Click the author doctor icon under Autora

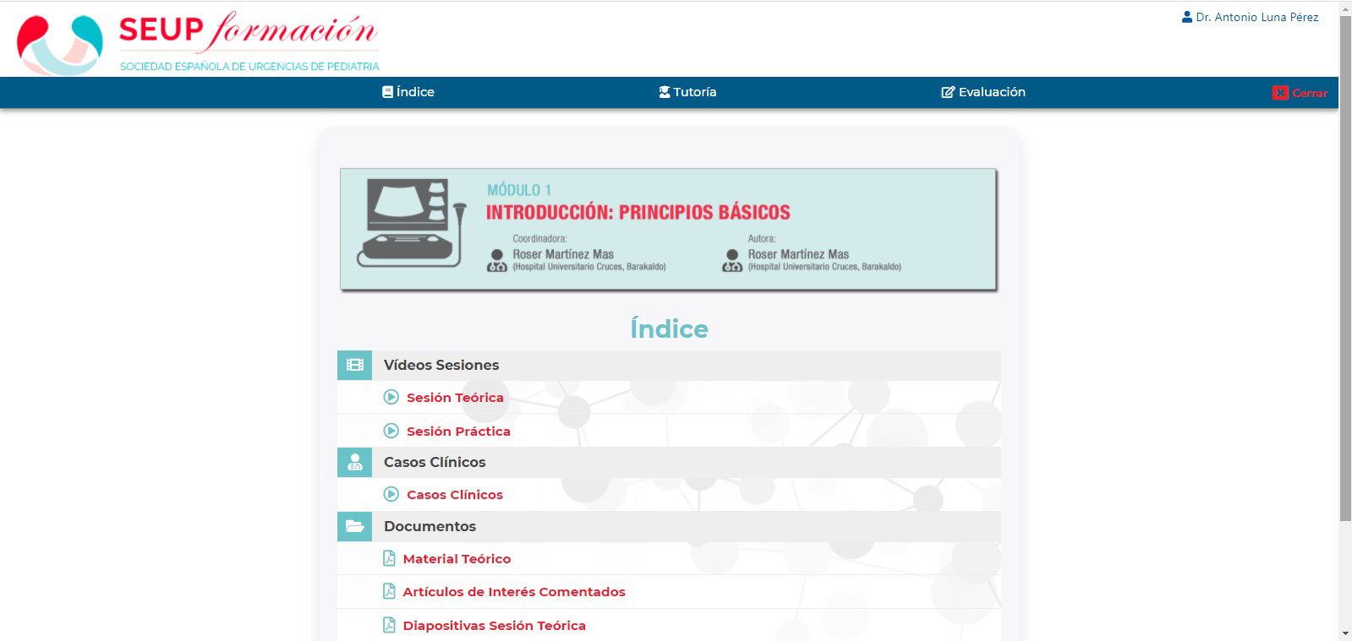[x=732, y=260]
